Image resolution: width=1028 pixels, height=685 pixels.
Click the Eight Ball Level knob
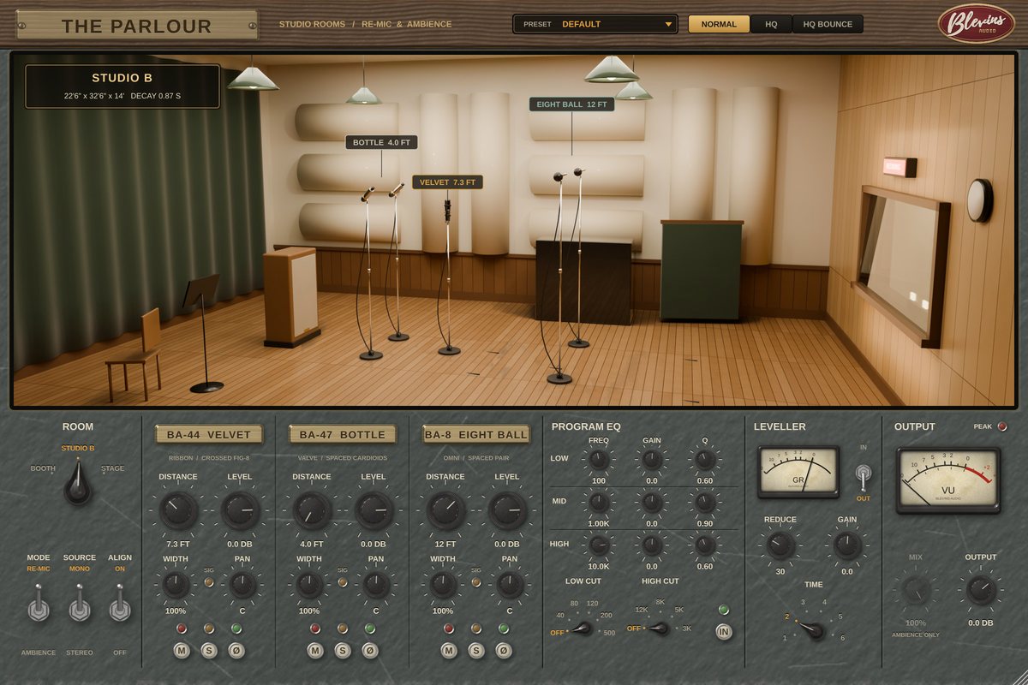click(x=507, y=510)
